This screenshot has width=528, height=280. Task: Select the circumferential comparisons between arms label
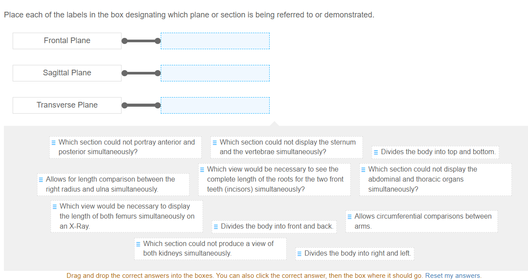point(421,221)
